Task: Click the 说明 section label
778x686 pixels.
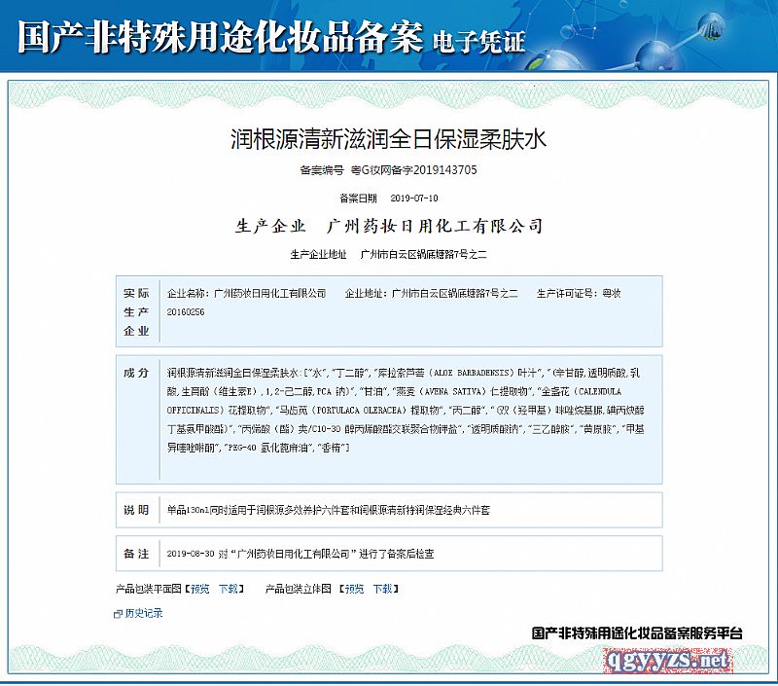Action: point(136,509)
